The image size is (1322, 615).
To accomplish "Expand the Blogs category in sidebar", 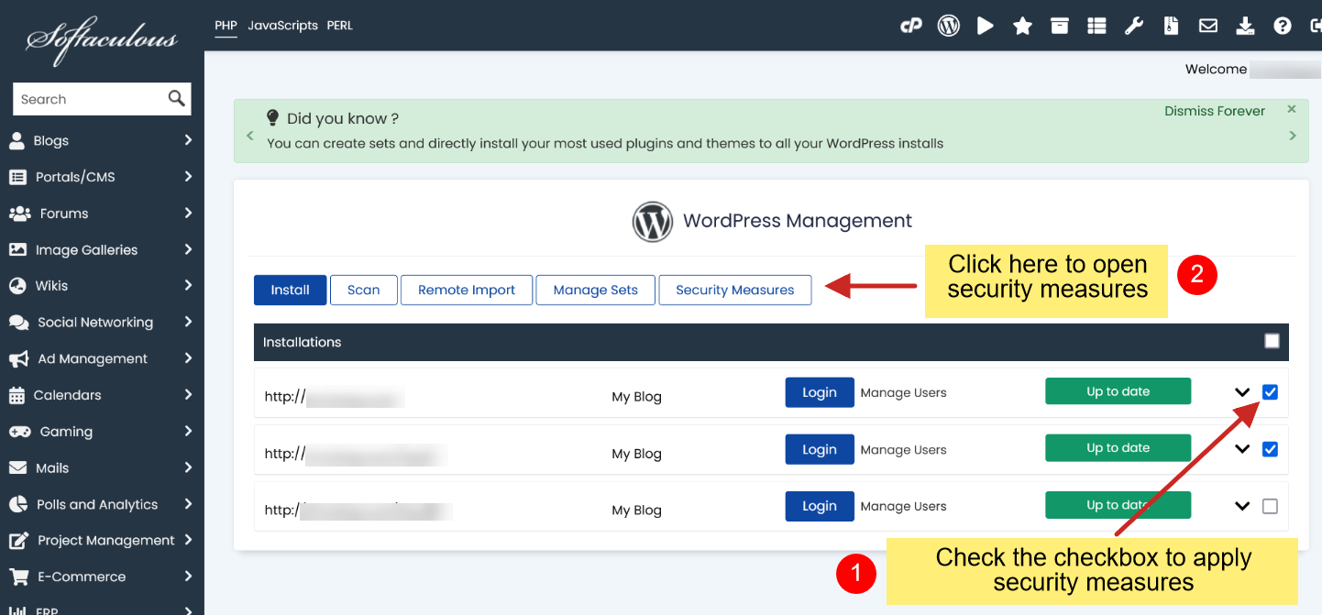I will coord(101,140).
